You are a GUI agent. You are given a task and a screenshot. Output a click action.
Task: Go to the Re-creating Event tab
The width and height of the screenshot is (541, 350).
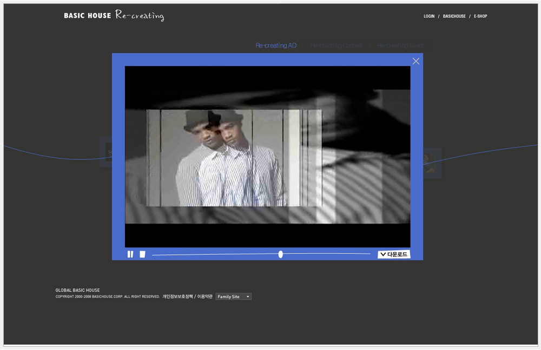click(400, 46)
